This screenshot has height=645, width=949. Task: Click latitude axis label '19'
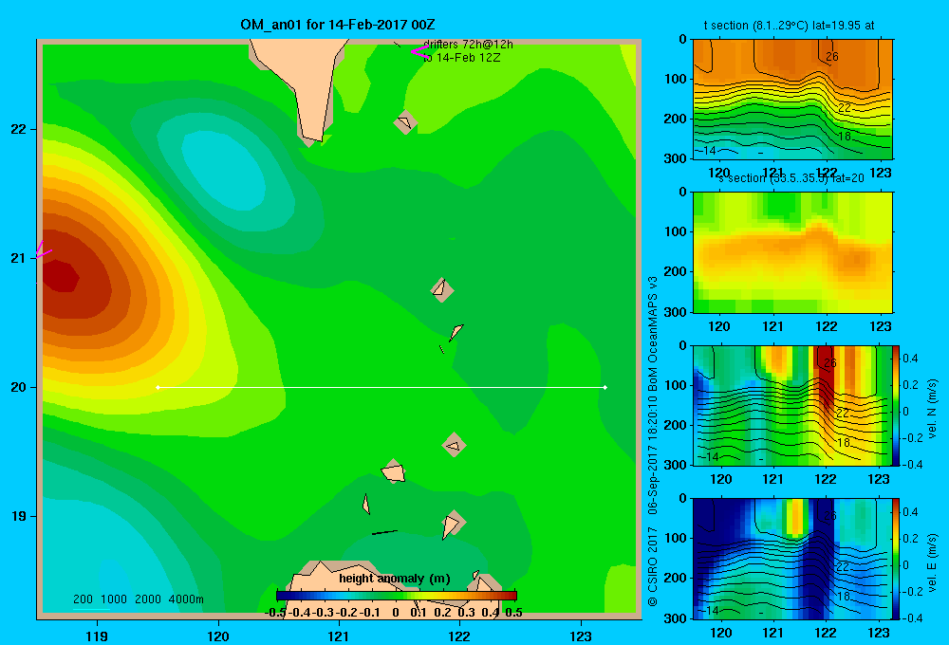(19, 516)
